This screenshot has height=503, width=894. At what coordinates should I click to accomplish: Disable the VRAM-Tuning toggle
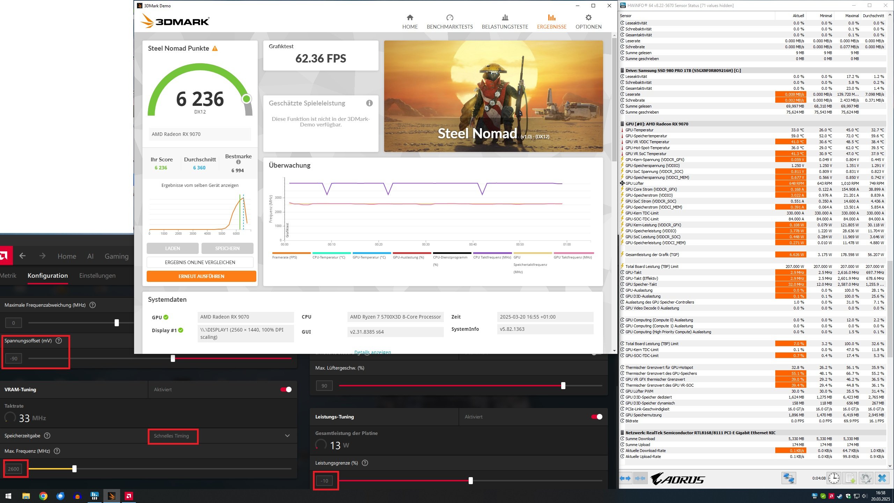286,389
